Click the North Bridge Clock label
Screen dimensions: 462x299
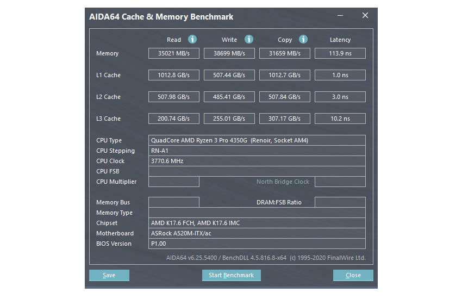click(283, 182)
